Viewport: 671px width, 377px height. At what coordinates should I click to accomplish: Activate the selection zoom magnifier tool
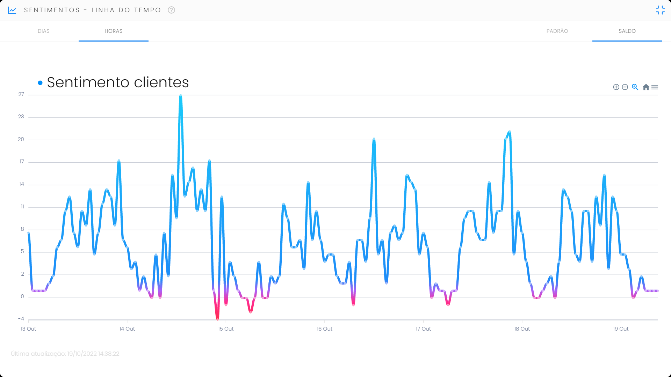635,87
